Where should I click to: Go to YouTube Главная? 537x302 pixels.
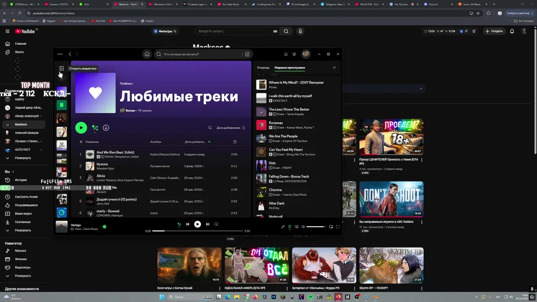point(21,44)
